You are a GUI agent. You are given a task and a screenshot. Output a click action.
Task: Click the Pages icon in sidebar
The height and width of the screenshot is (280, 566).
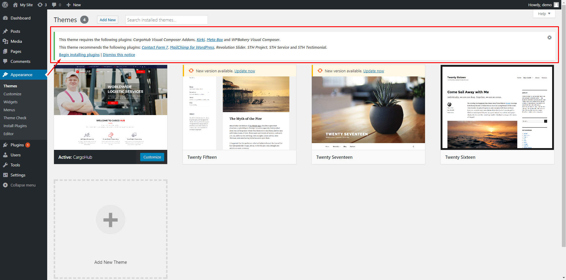coord(5,51)
